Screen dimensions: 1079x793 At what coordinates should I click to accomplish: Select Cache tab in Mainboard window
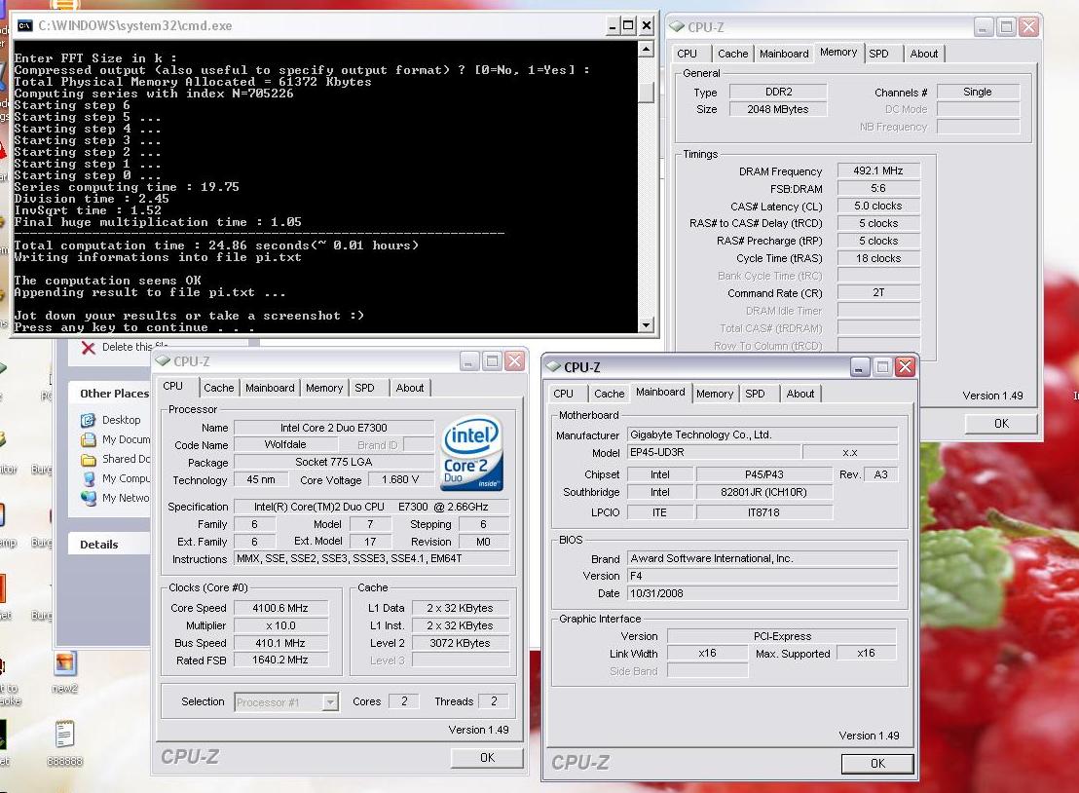pyautogui.click(x=609, y=394)
